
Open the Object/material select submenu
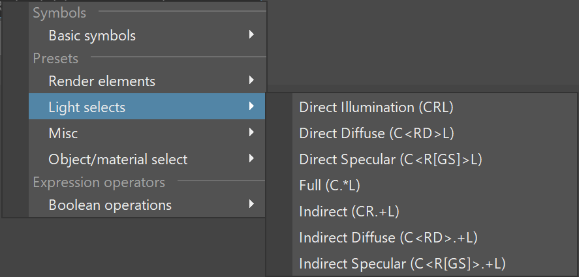[x=147, y=159]
